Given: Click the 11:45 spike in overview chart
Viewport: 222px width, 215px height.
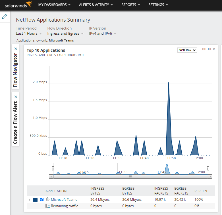Looking at the screenshot, I should (167, 169).
